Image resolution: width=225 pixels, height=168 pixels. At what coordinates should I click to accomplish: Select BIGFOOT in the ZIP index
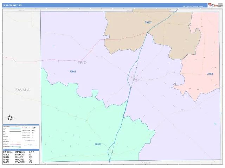pyautogui.click(x=20, y=155)
